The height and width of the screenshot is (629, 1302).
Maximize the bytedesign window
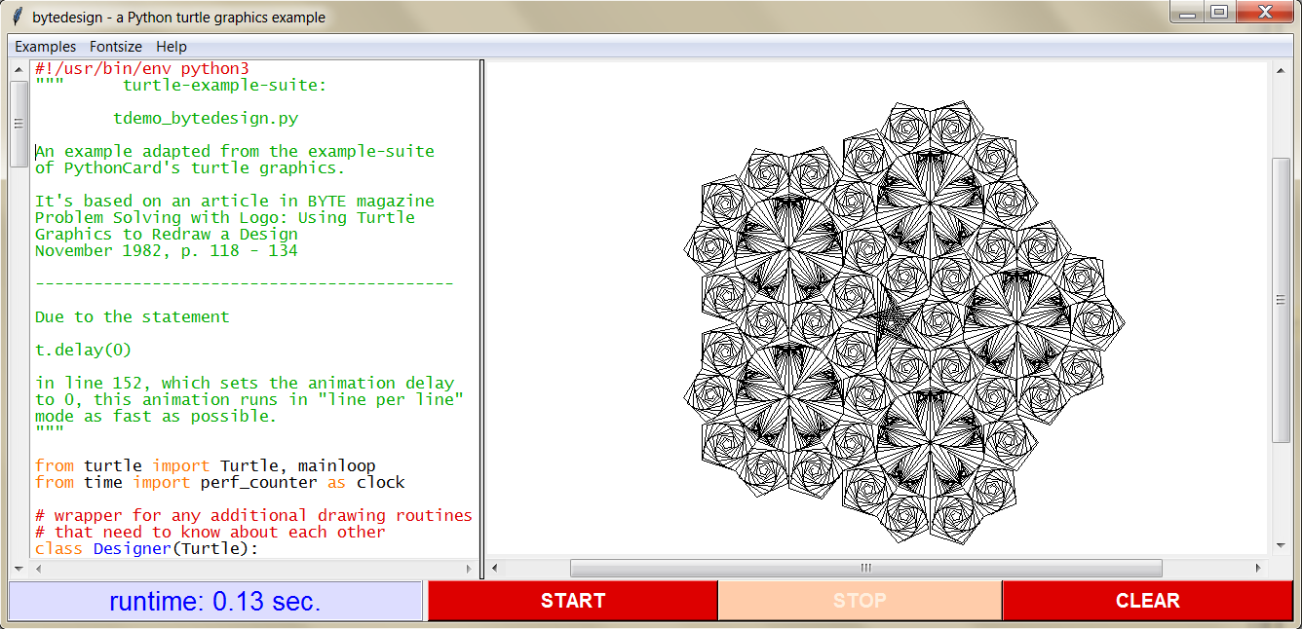pos(1218,13)
